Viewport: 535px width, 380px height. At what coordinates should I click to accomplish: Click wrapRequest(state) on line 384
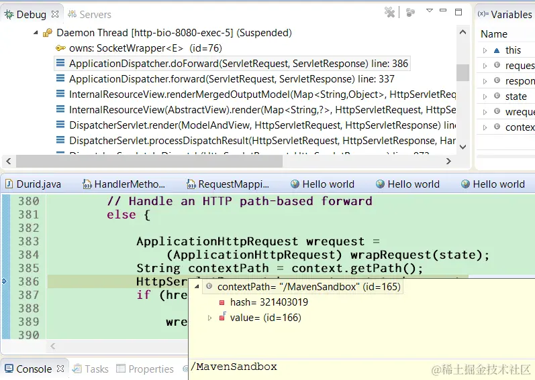point(416,255)
